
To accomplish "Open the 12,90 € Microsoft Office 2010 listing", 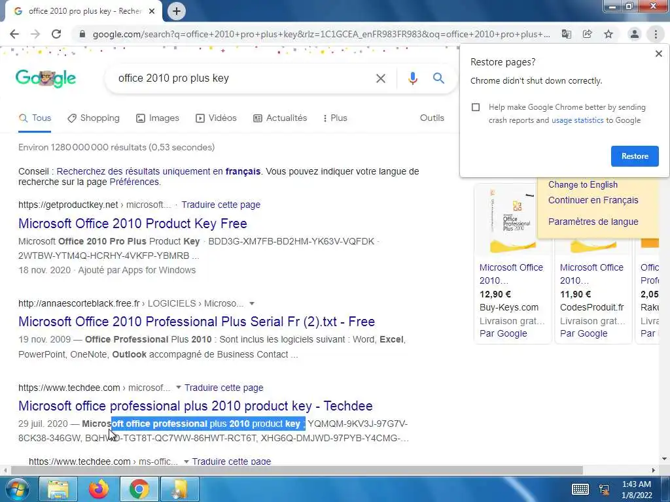I will tap(511, 274).
